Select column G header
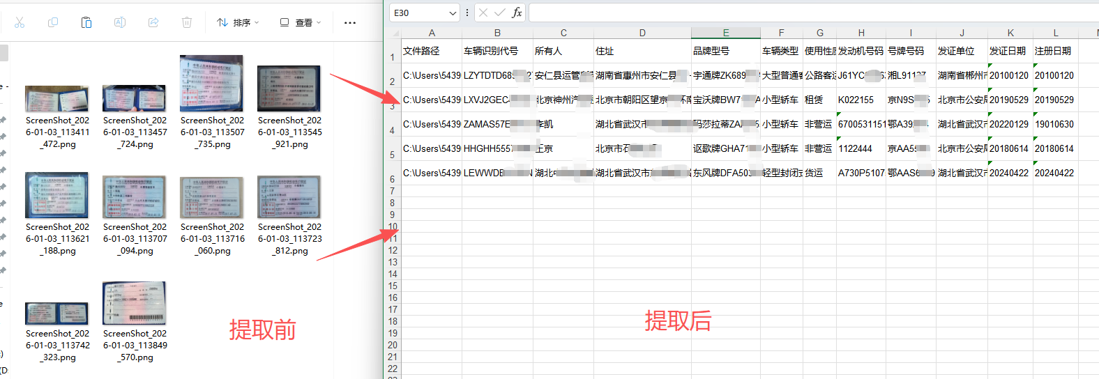Viewport: 1099px width, 379px height. 820,33
